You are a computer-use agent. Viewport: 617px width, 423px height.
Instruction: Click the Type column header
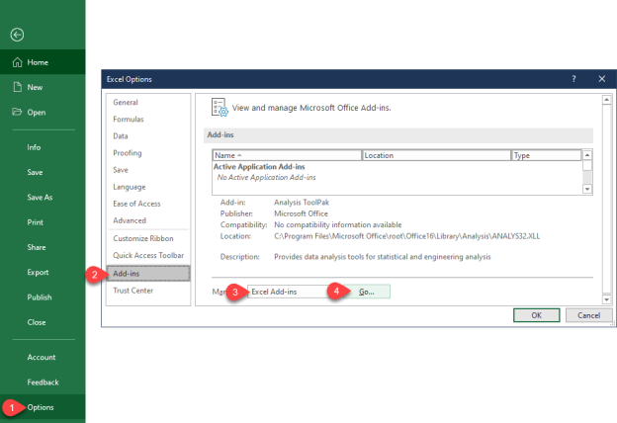point(544,155)
